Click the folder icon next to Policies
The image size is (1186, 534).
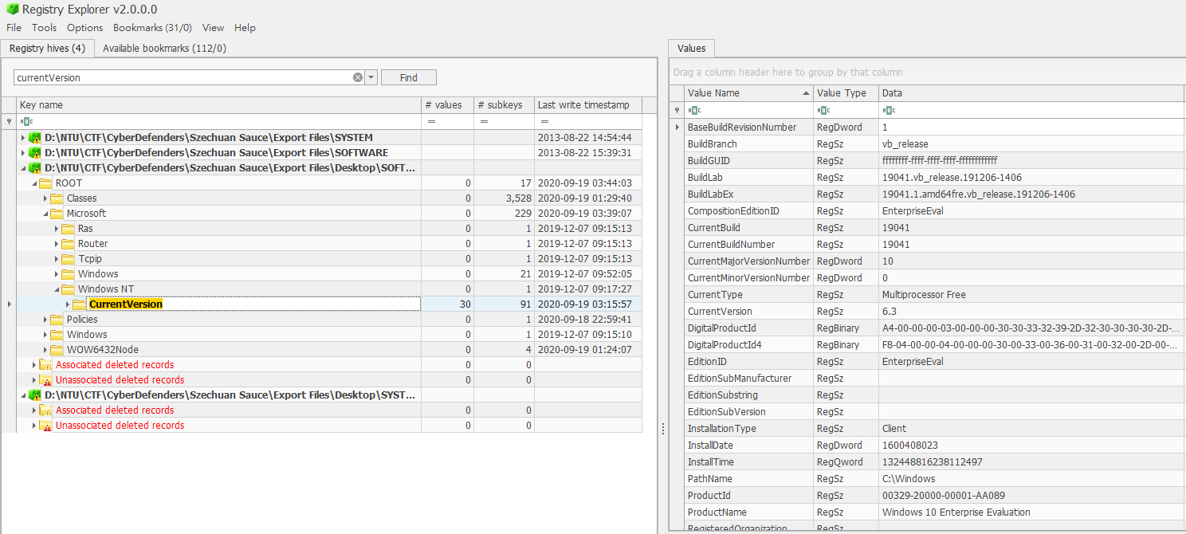57,320
